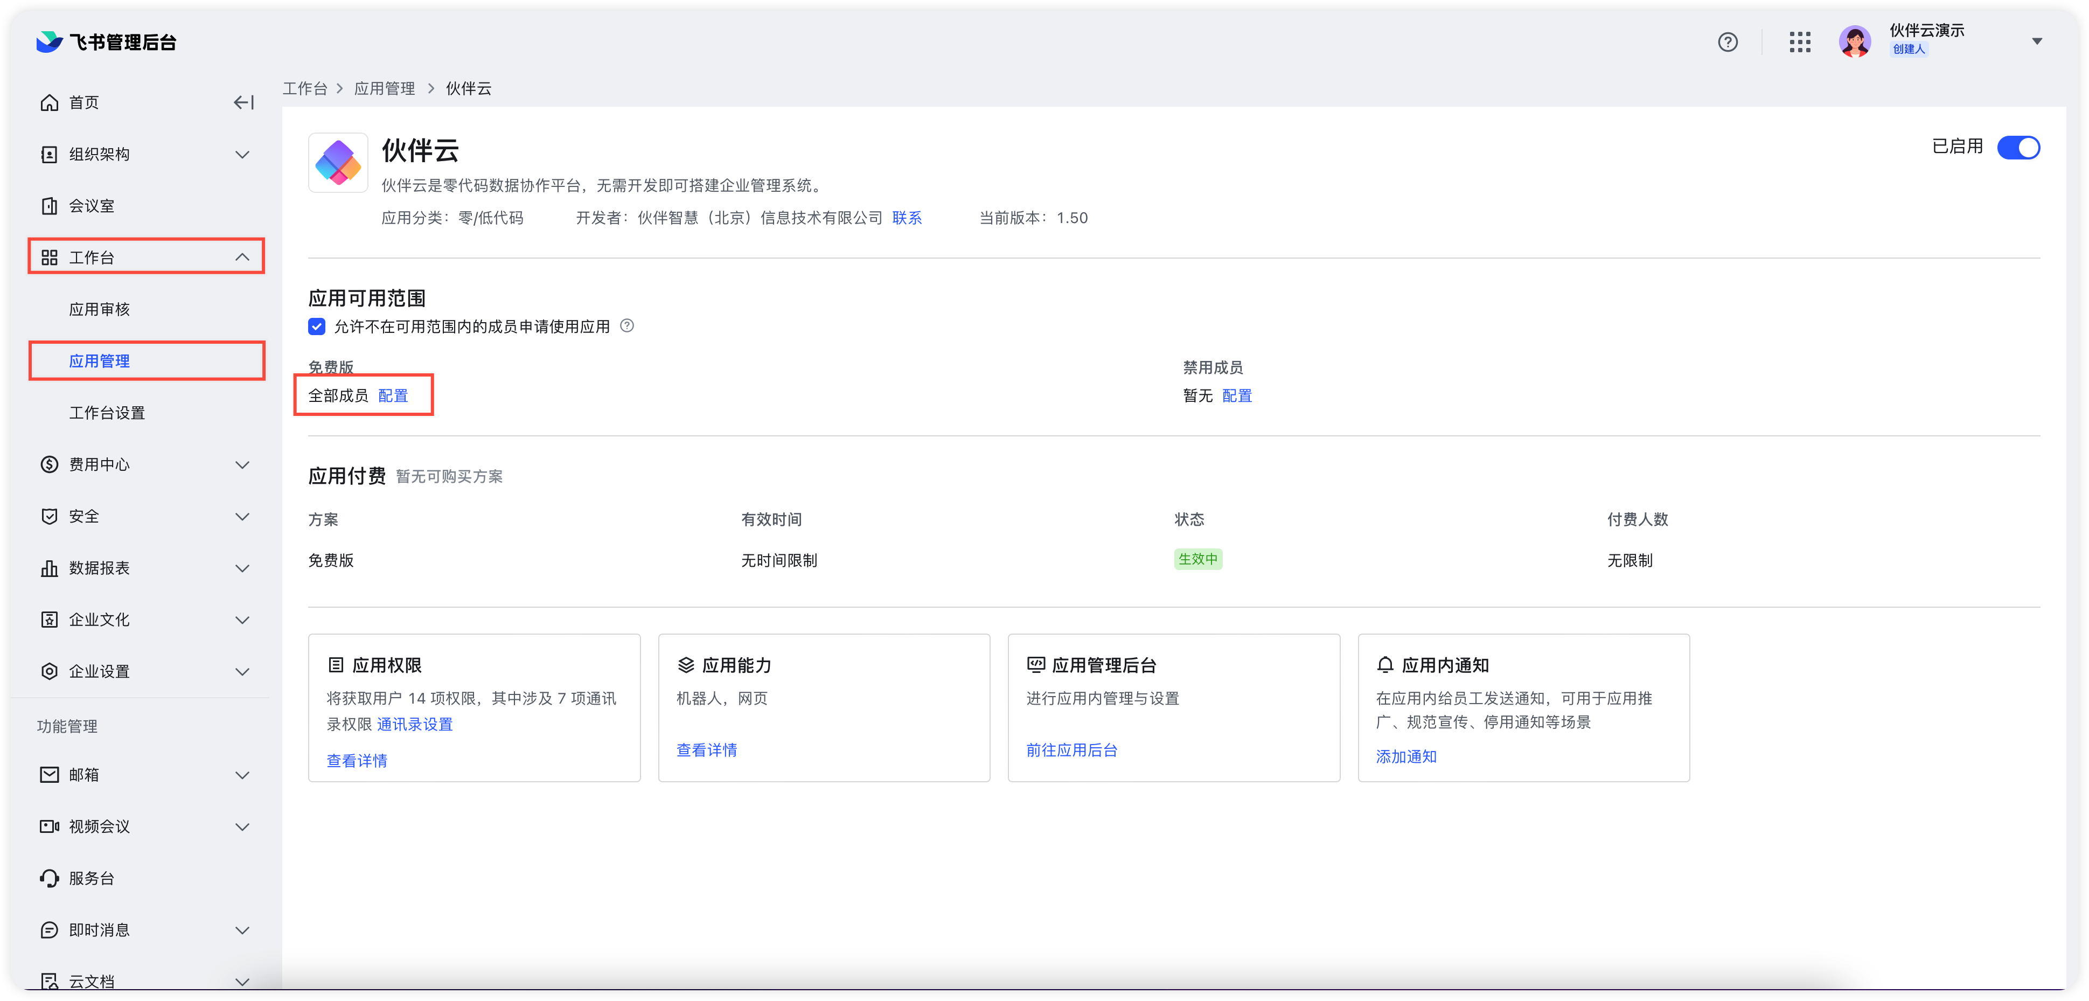Open 服务台 menu item
This screenshot has width=2089, height=1001.
pos(92,879)
